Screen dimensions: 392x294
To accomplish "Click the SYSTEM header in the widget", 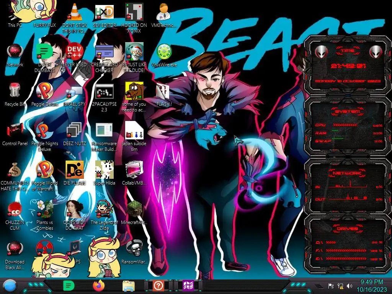I will (348, 111).
